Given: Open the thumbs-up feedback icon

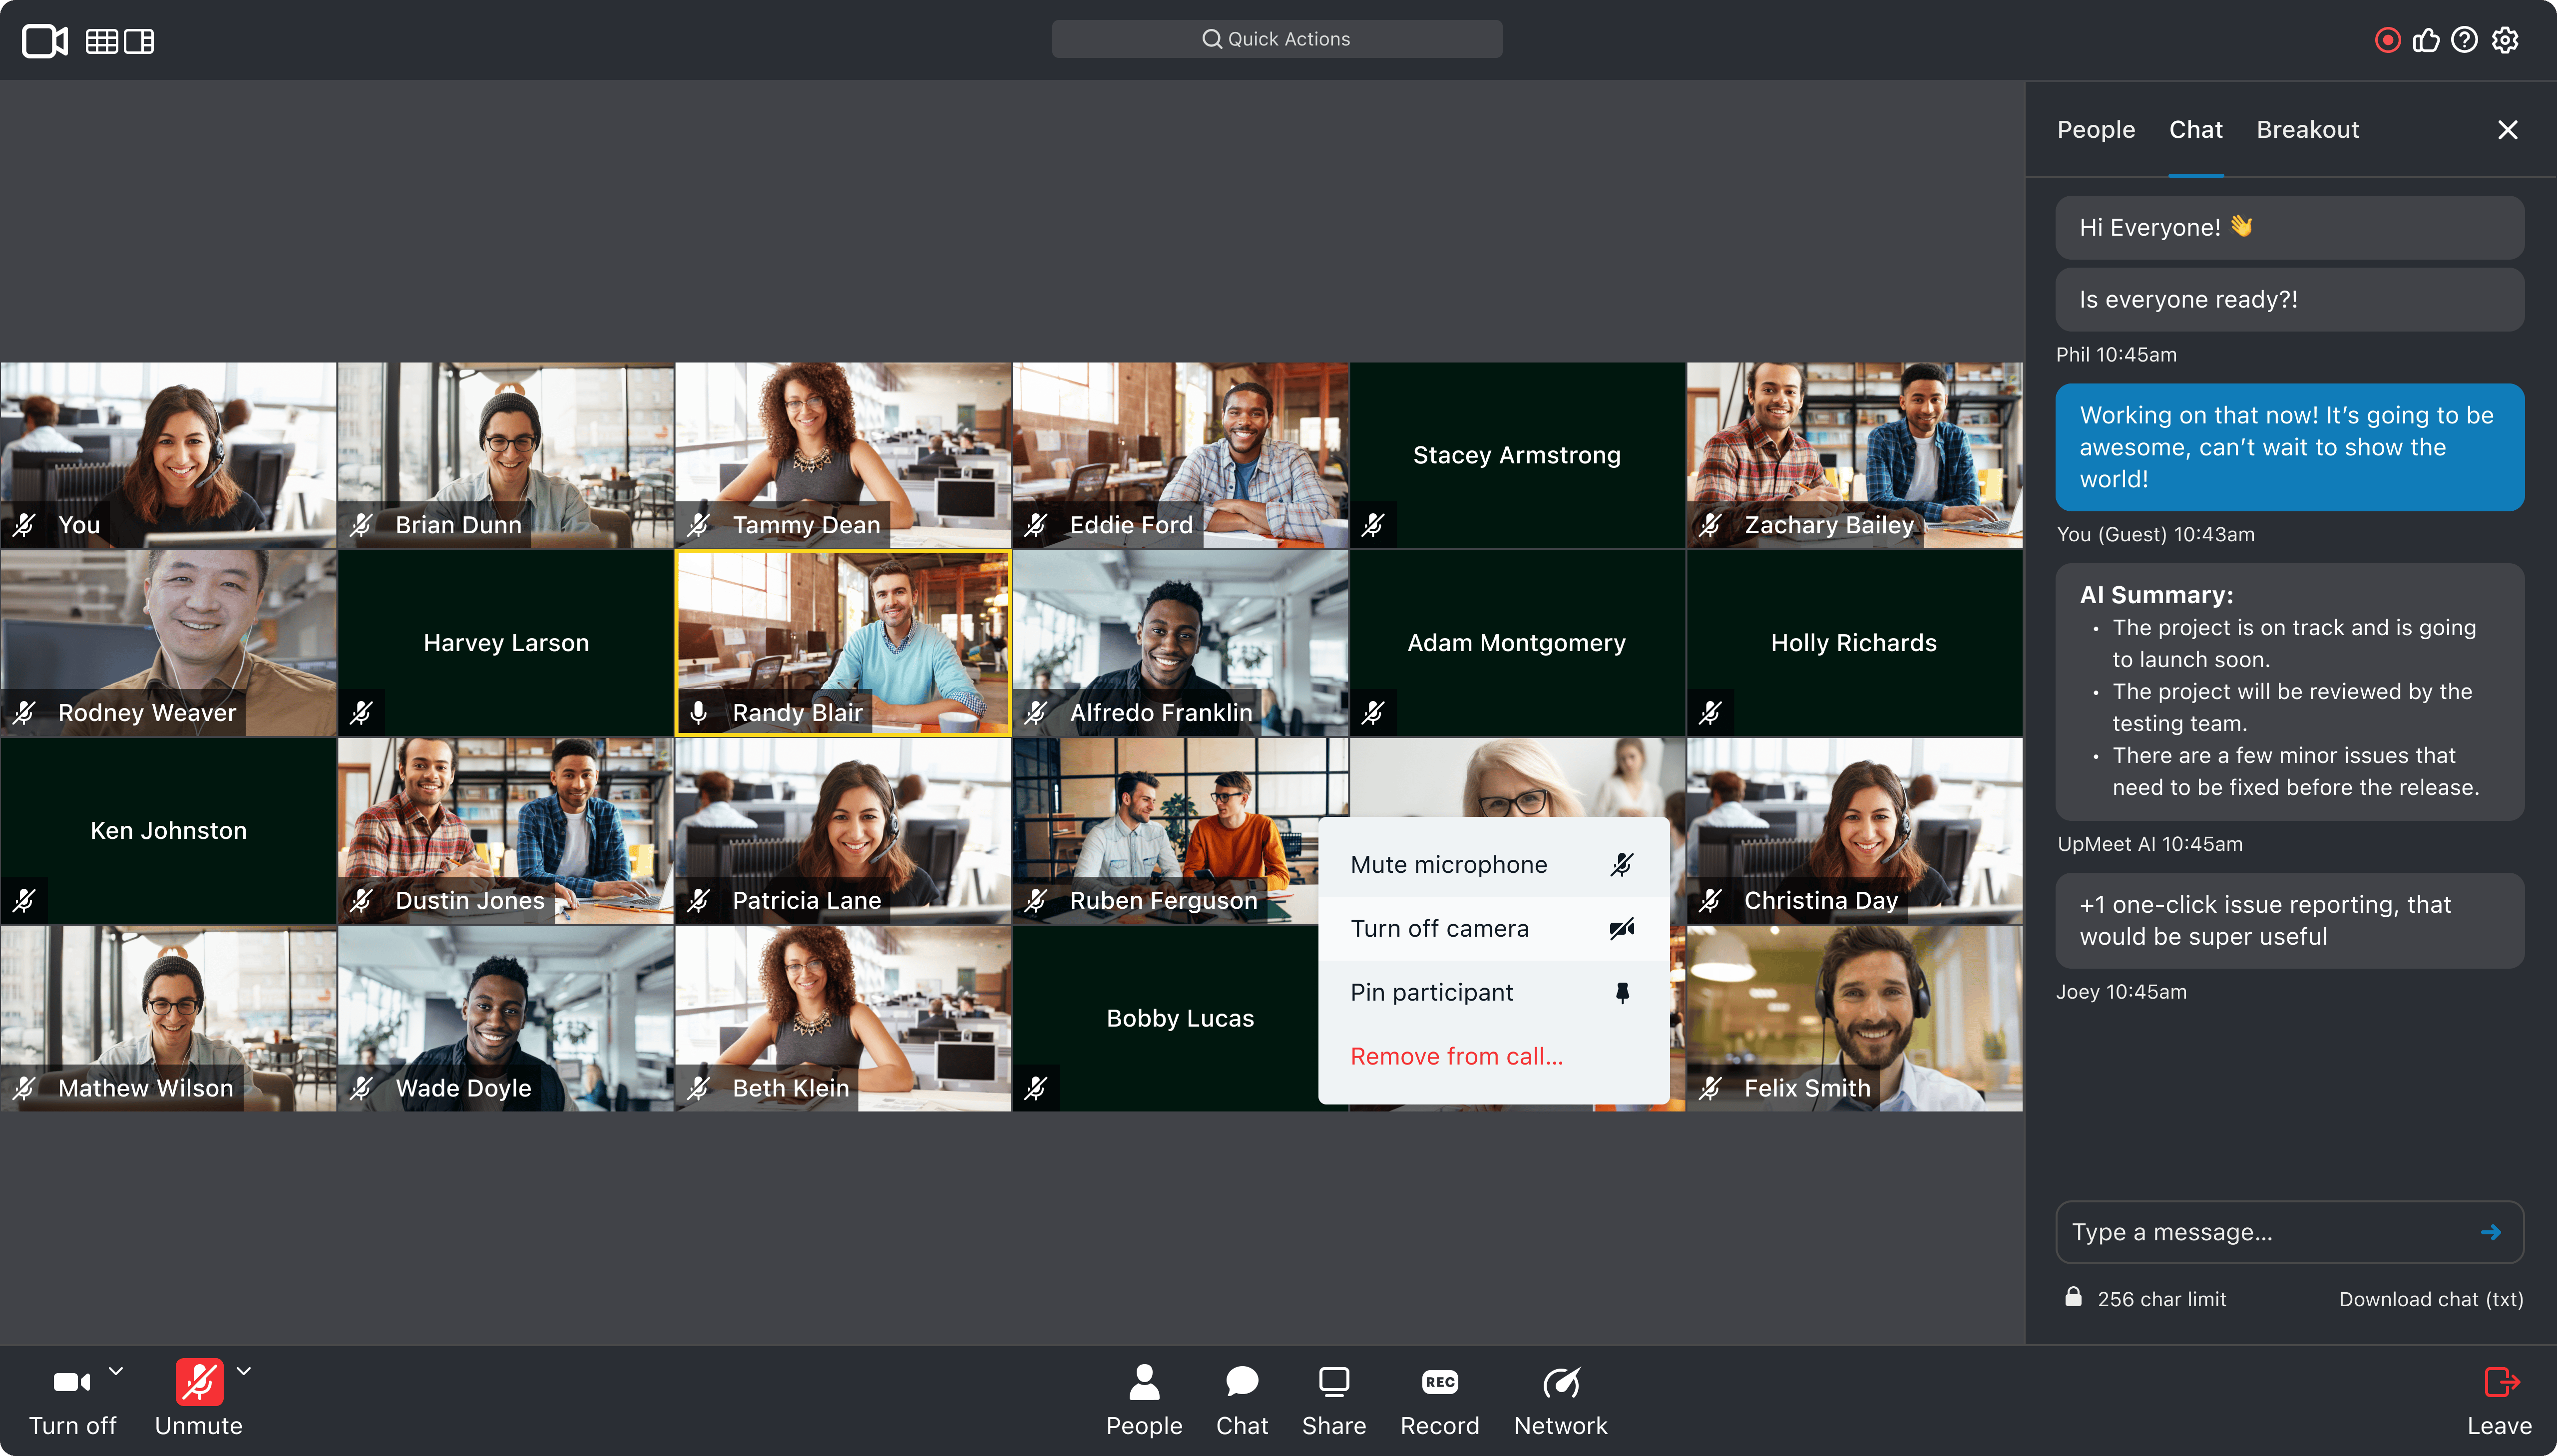Looking at the screenshot, I should (x=2426, y=40).
